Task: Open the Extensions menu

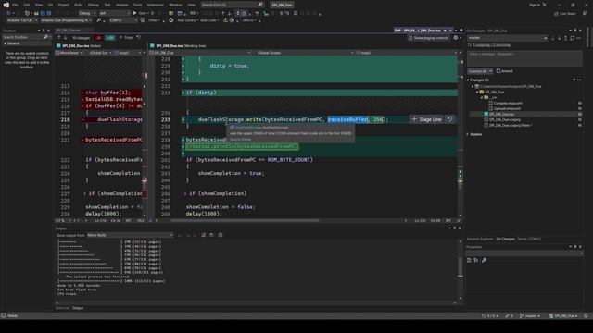Action: (156, 5)
